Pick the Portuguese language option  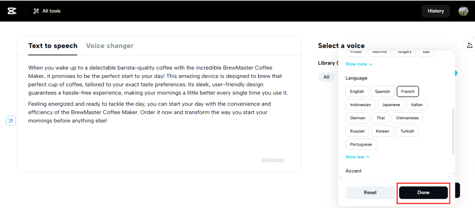pyautogui.click(x=361, y=144)
